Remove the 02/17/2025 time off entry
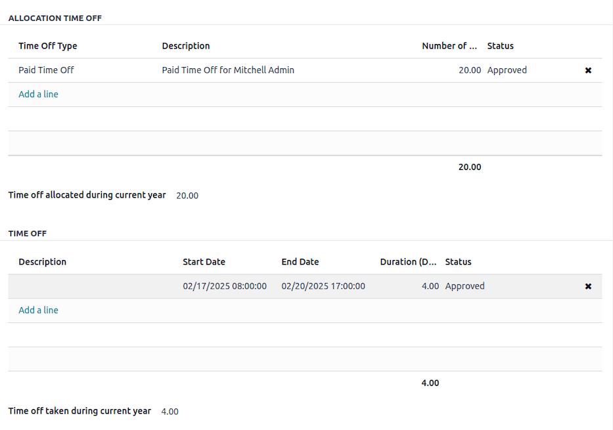The width and height of the screenshot is (613, 430). point(588,286)
